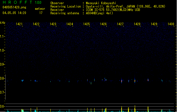Click the 'Receiving antenna' field label
Viewport: 177px width, 112px height.
pyautogui.click(x=65, y=13)
